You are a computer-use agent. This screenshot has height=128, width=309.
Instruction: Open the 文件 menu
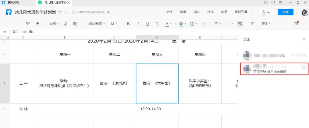[169, 12]
